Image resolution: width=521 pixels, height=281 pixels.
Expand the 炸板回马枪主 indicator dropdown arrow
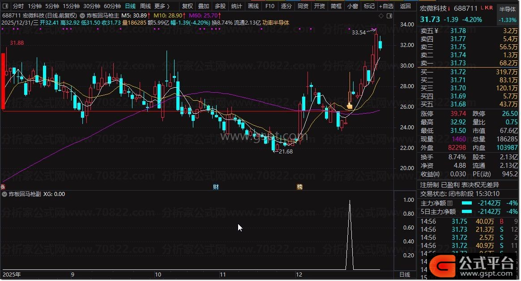(81, 15)
